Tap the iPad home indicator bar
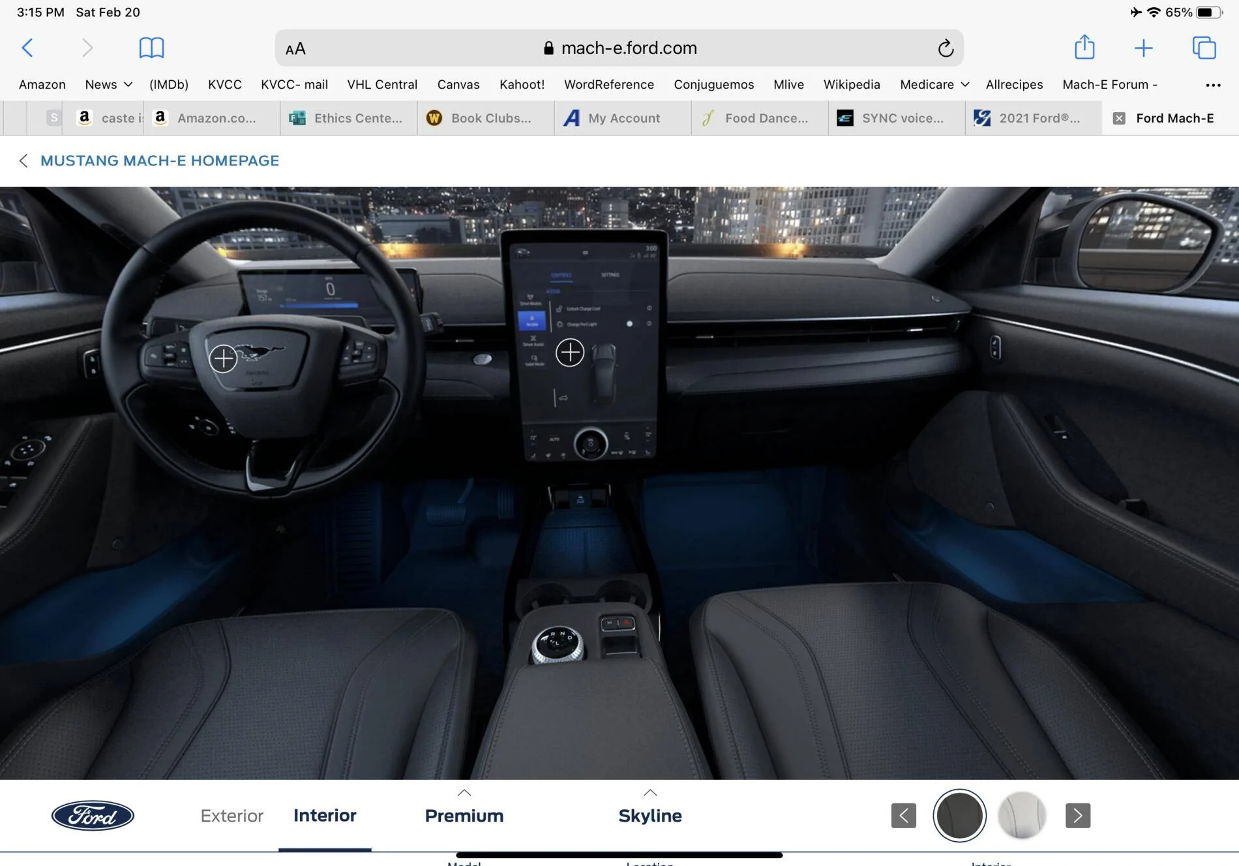This screenshot has height=866, width=1239. (619, 855)
